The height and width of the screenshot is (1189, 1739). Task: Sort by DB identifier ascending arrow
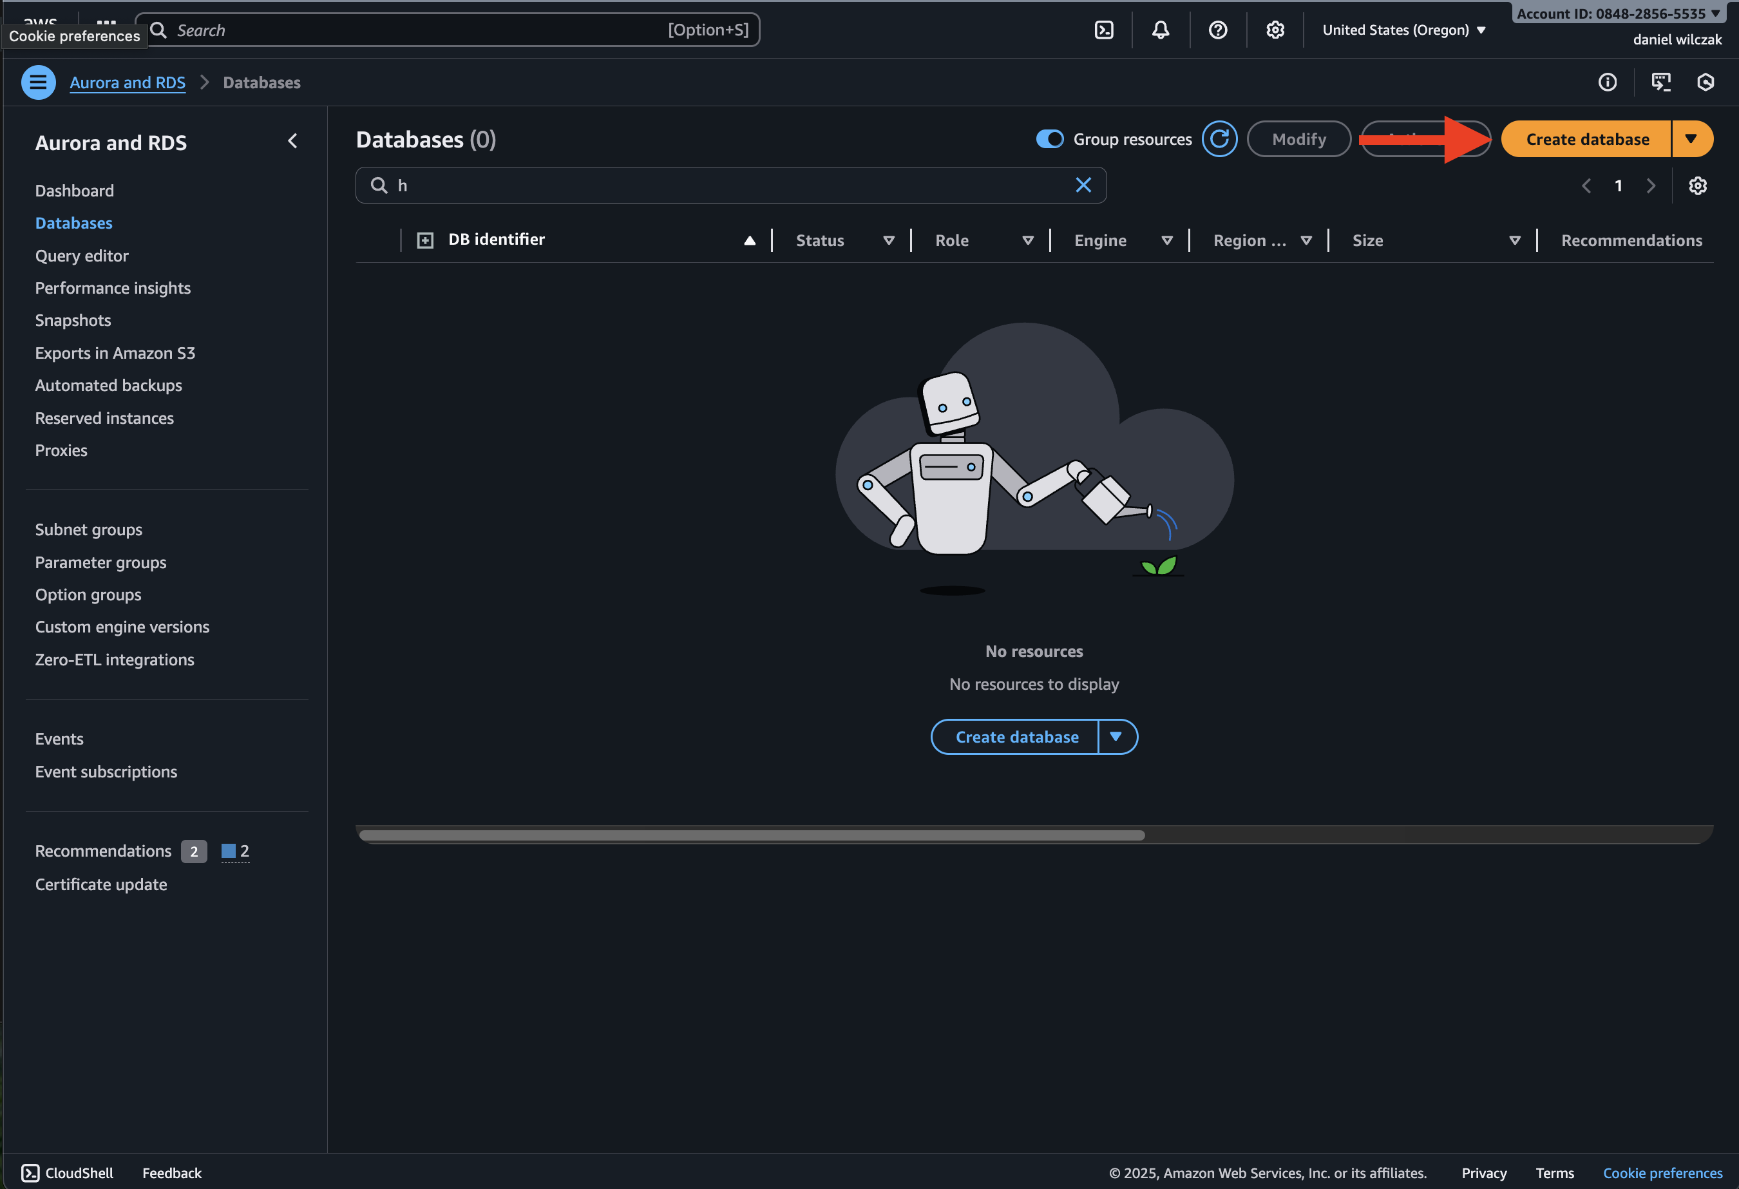(749, 240)
